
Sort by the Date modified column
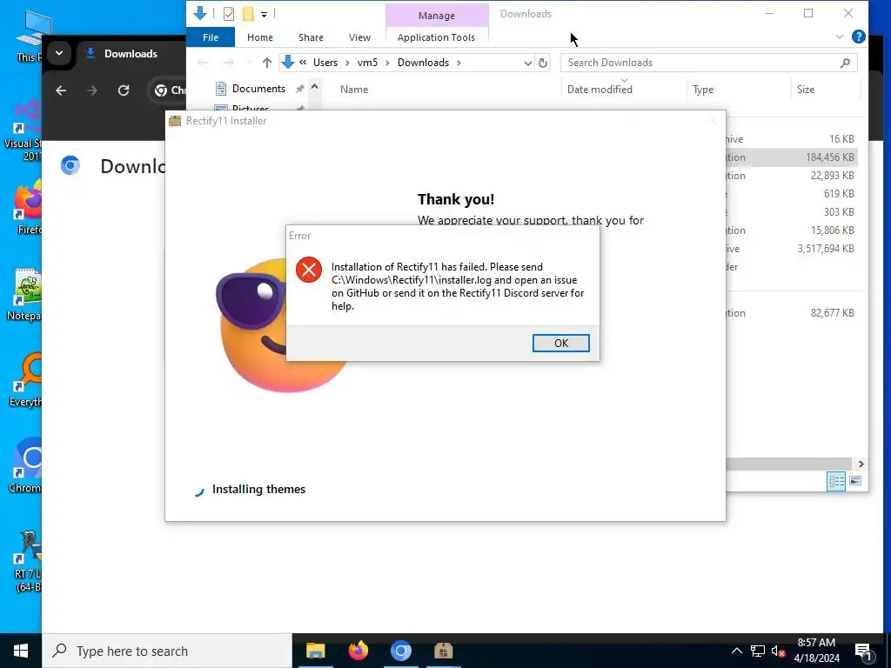point(600,90)
